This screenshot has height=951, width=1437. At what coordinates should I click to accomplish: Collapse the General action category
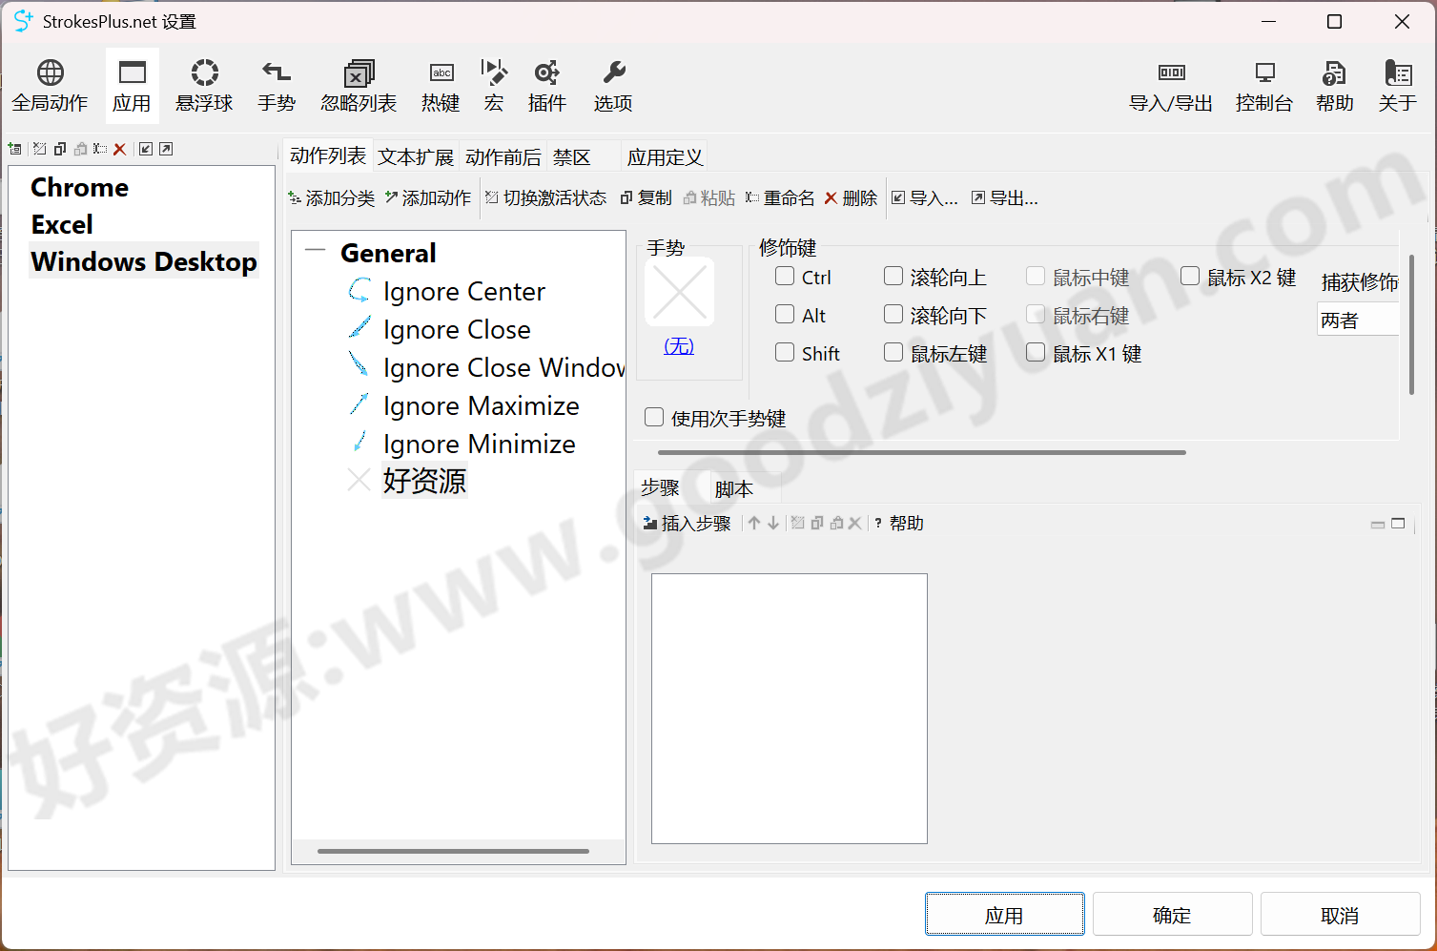click(314, 249)
